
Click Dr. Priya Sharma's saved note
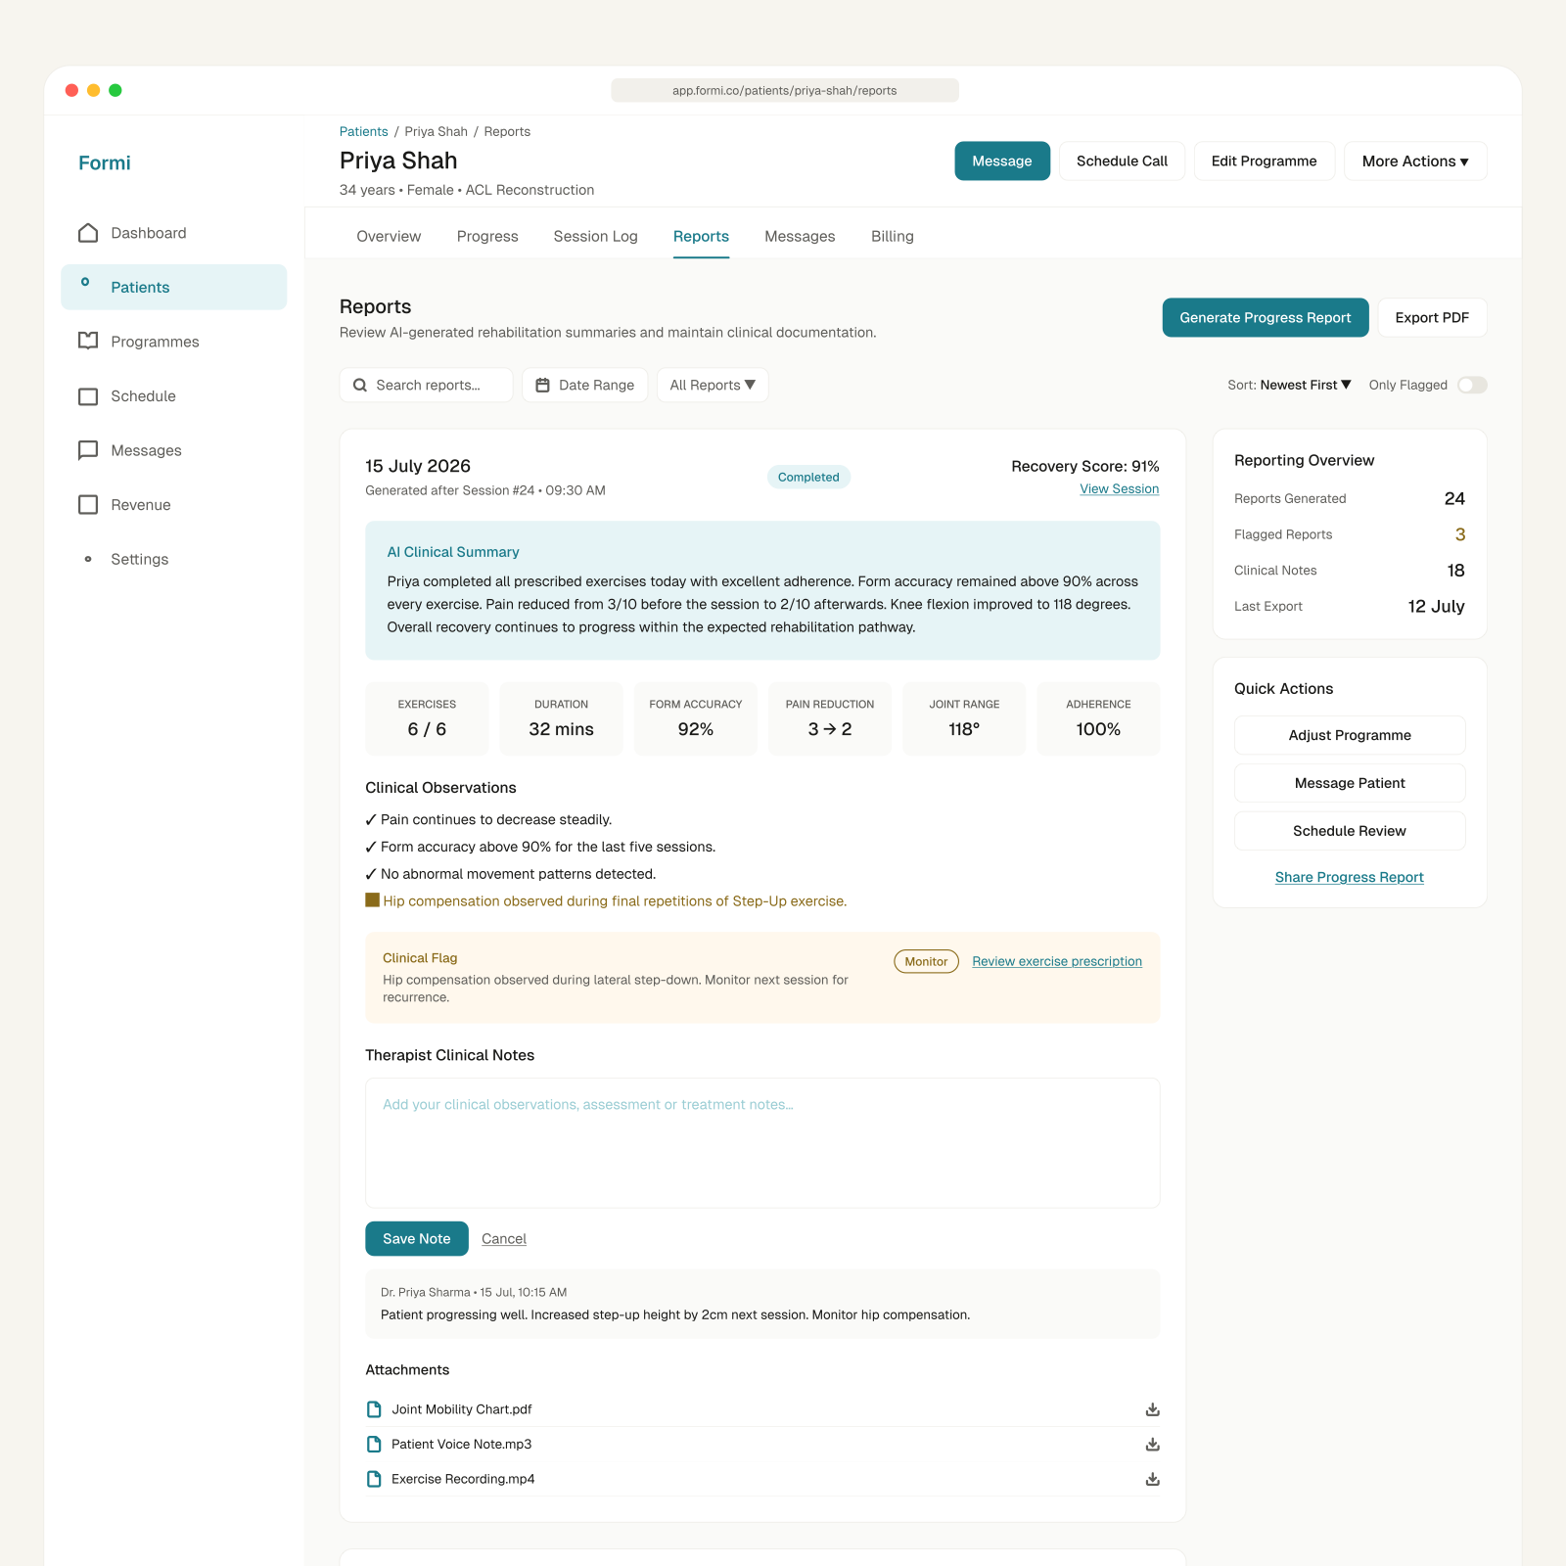point(762,1305)
